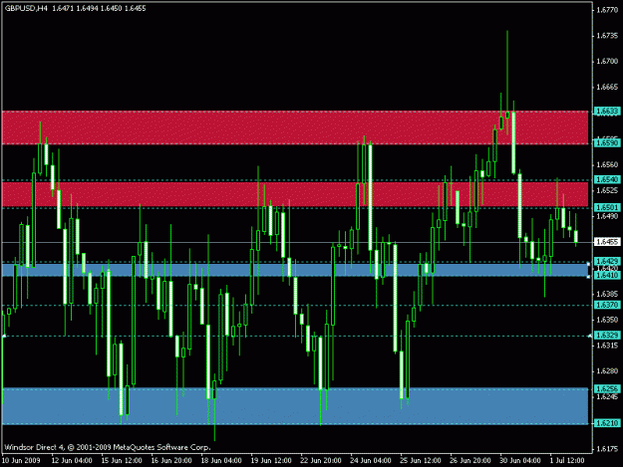Click the 1.6245 price scale value
Viewport: 623px width, 467px height.
click(607, 396)
